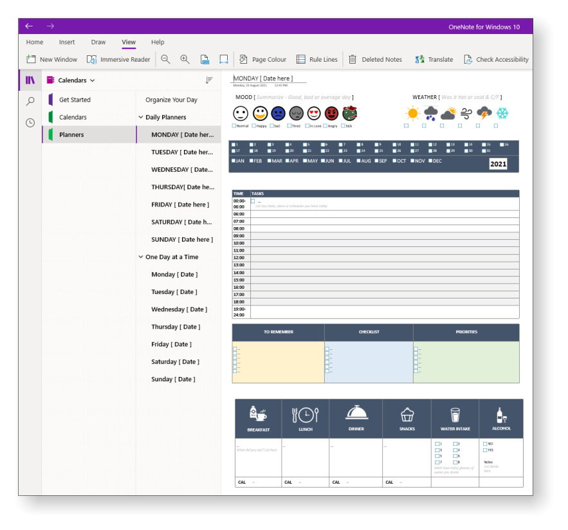The width and height of the screenshot is (568, 530).
Task: Open the FRIDAY [ Date here ] page
Action: tap(179, 205)
